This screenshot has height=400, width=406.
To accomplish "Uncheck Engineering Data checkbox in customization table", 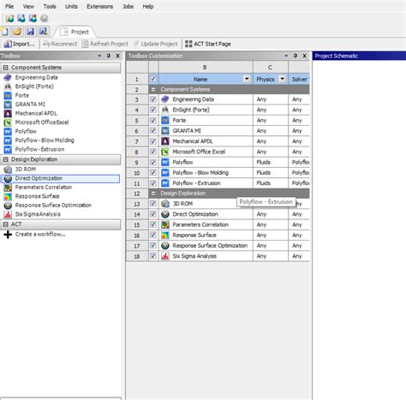I will point(153,99).
